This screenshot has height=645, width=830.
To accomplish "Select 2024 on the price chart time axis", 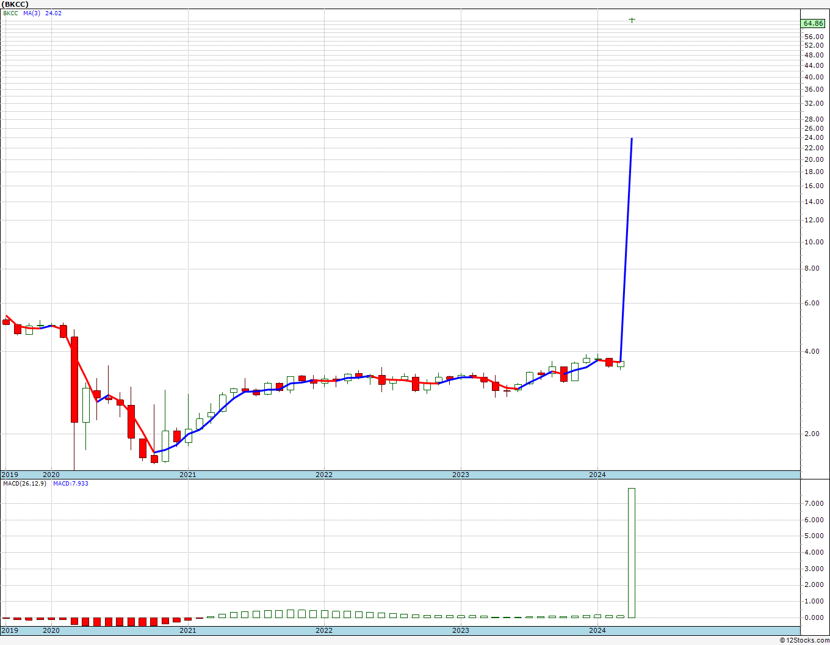I will pos(597,475).
